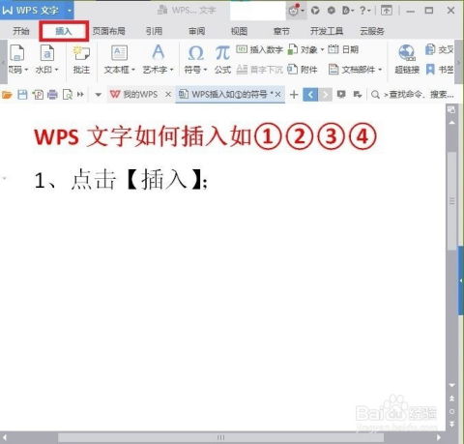Click the 书签 bookmark icon
The height and width of the screenshot is (444, 464).
(x=430, y=69)
